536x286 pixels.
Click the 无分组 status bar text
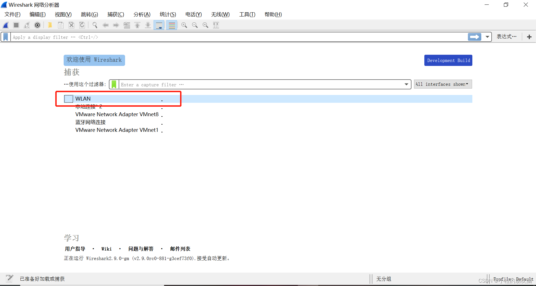tap(384, 279)
